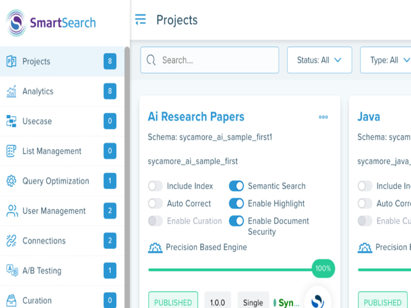Open the Ai Research Papers project

click(x=196, y=117)
